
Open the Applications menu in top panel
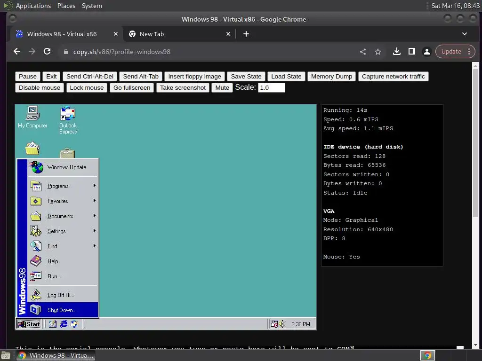pyautogui.click(x=33, y=6)
